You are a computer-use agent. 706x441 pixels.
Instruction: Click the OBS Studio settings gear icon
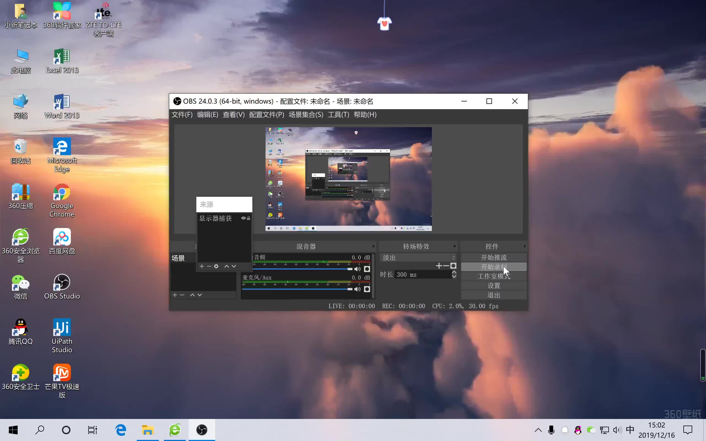point(215,266)
